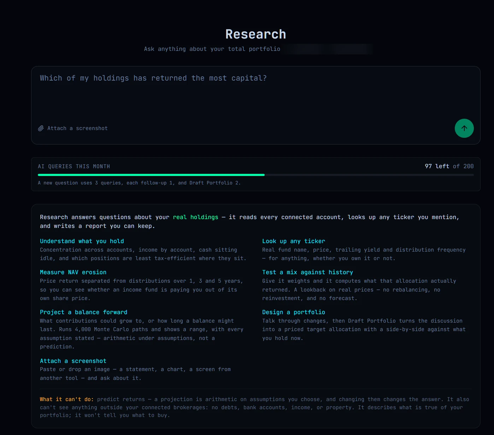Click the Research page heading

(x=255, y=34)
